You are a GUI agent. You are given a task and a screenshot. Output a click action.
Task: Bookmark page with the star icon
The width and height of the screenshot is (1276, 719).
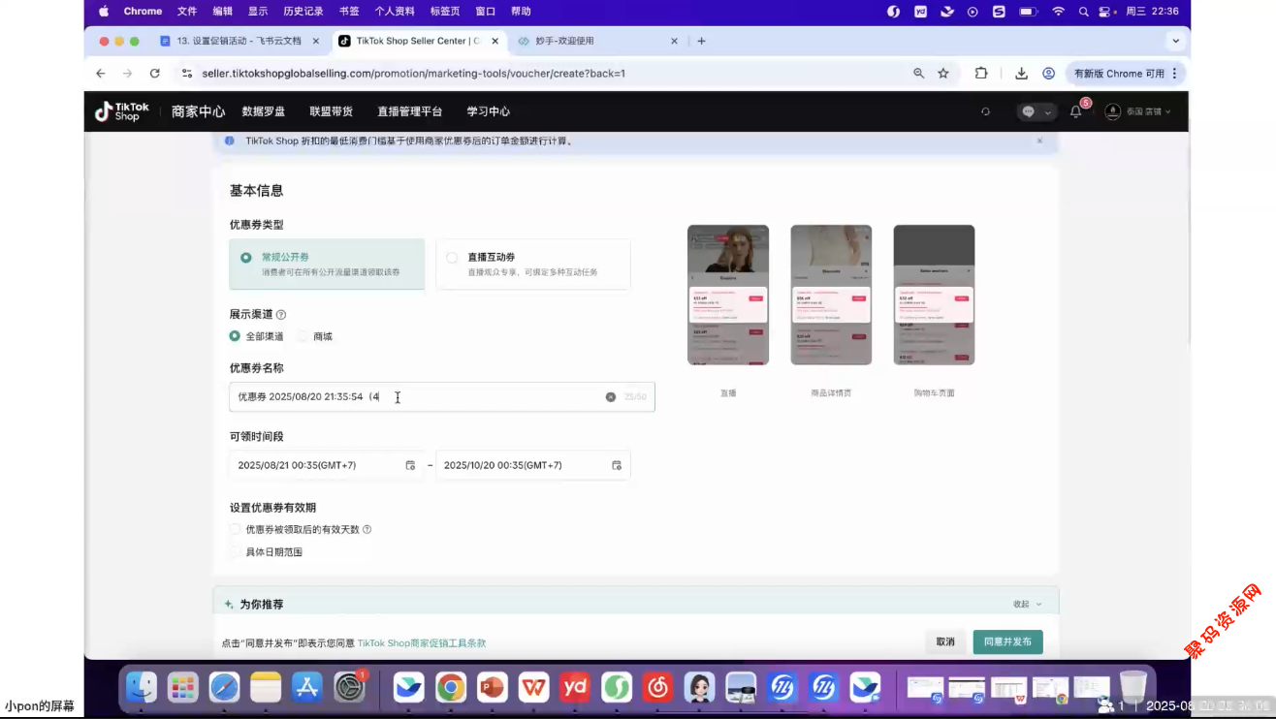(943, 73)
